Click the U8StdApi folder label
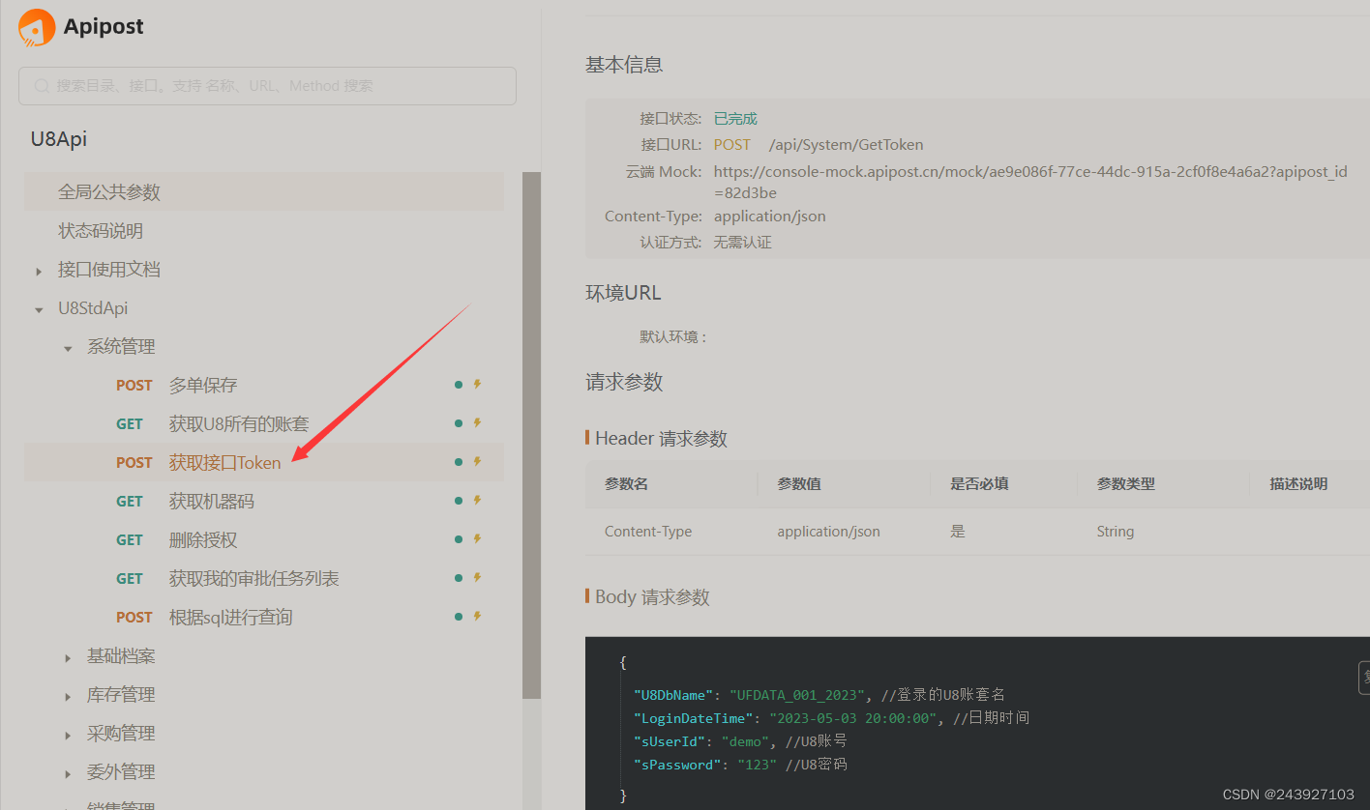1370x810 pixels. (93, 308)
